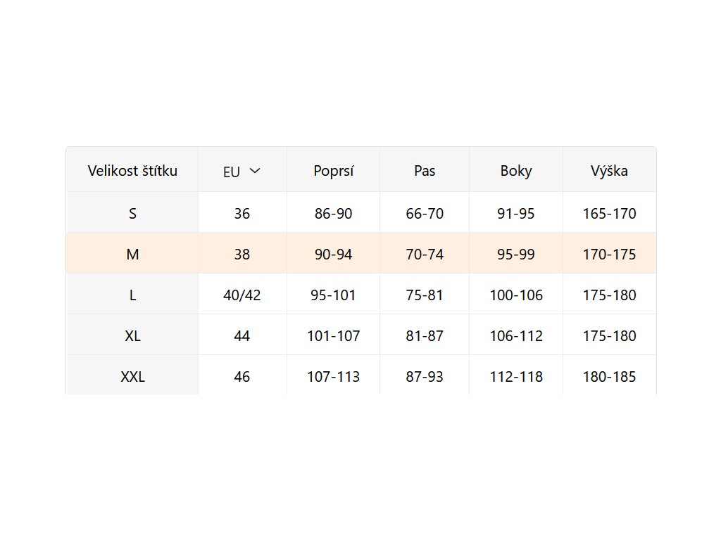
Task: Click the 81-87 waist measurement cell
Action: (x=425, y=335)
